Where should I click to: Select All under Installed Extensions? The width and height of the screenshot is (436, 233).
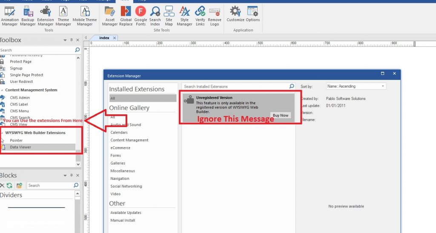coord(143,98)
